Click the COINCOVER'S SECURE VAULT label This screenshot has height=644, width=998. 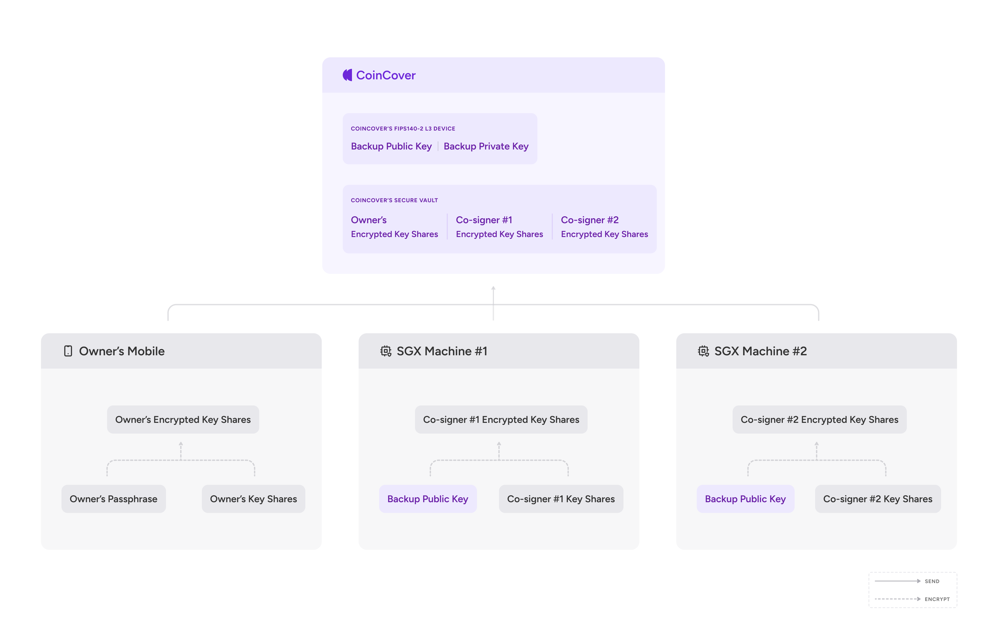tap(394, 200)
